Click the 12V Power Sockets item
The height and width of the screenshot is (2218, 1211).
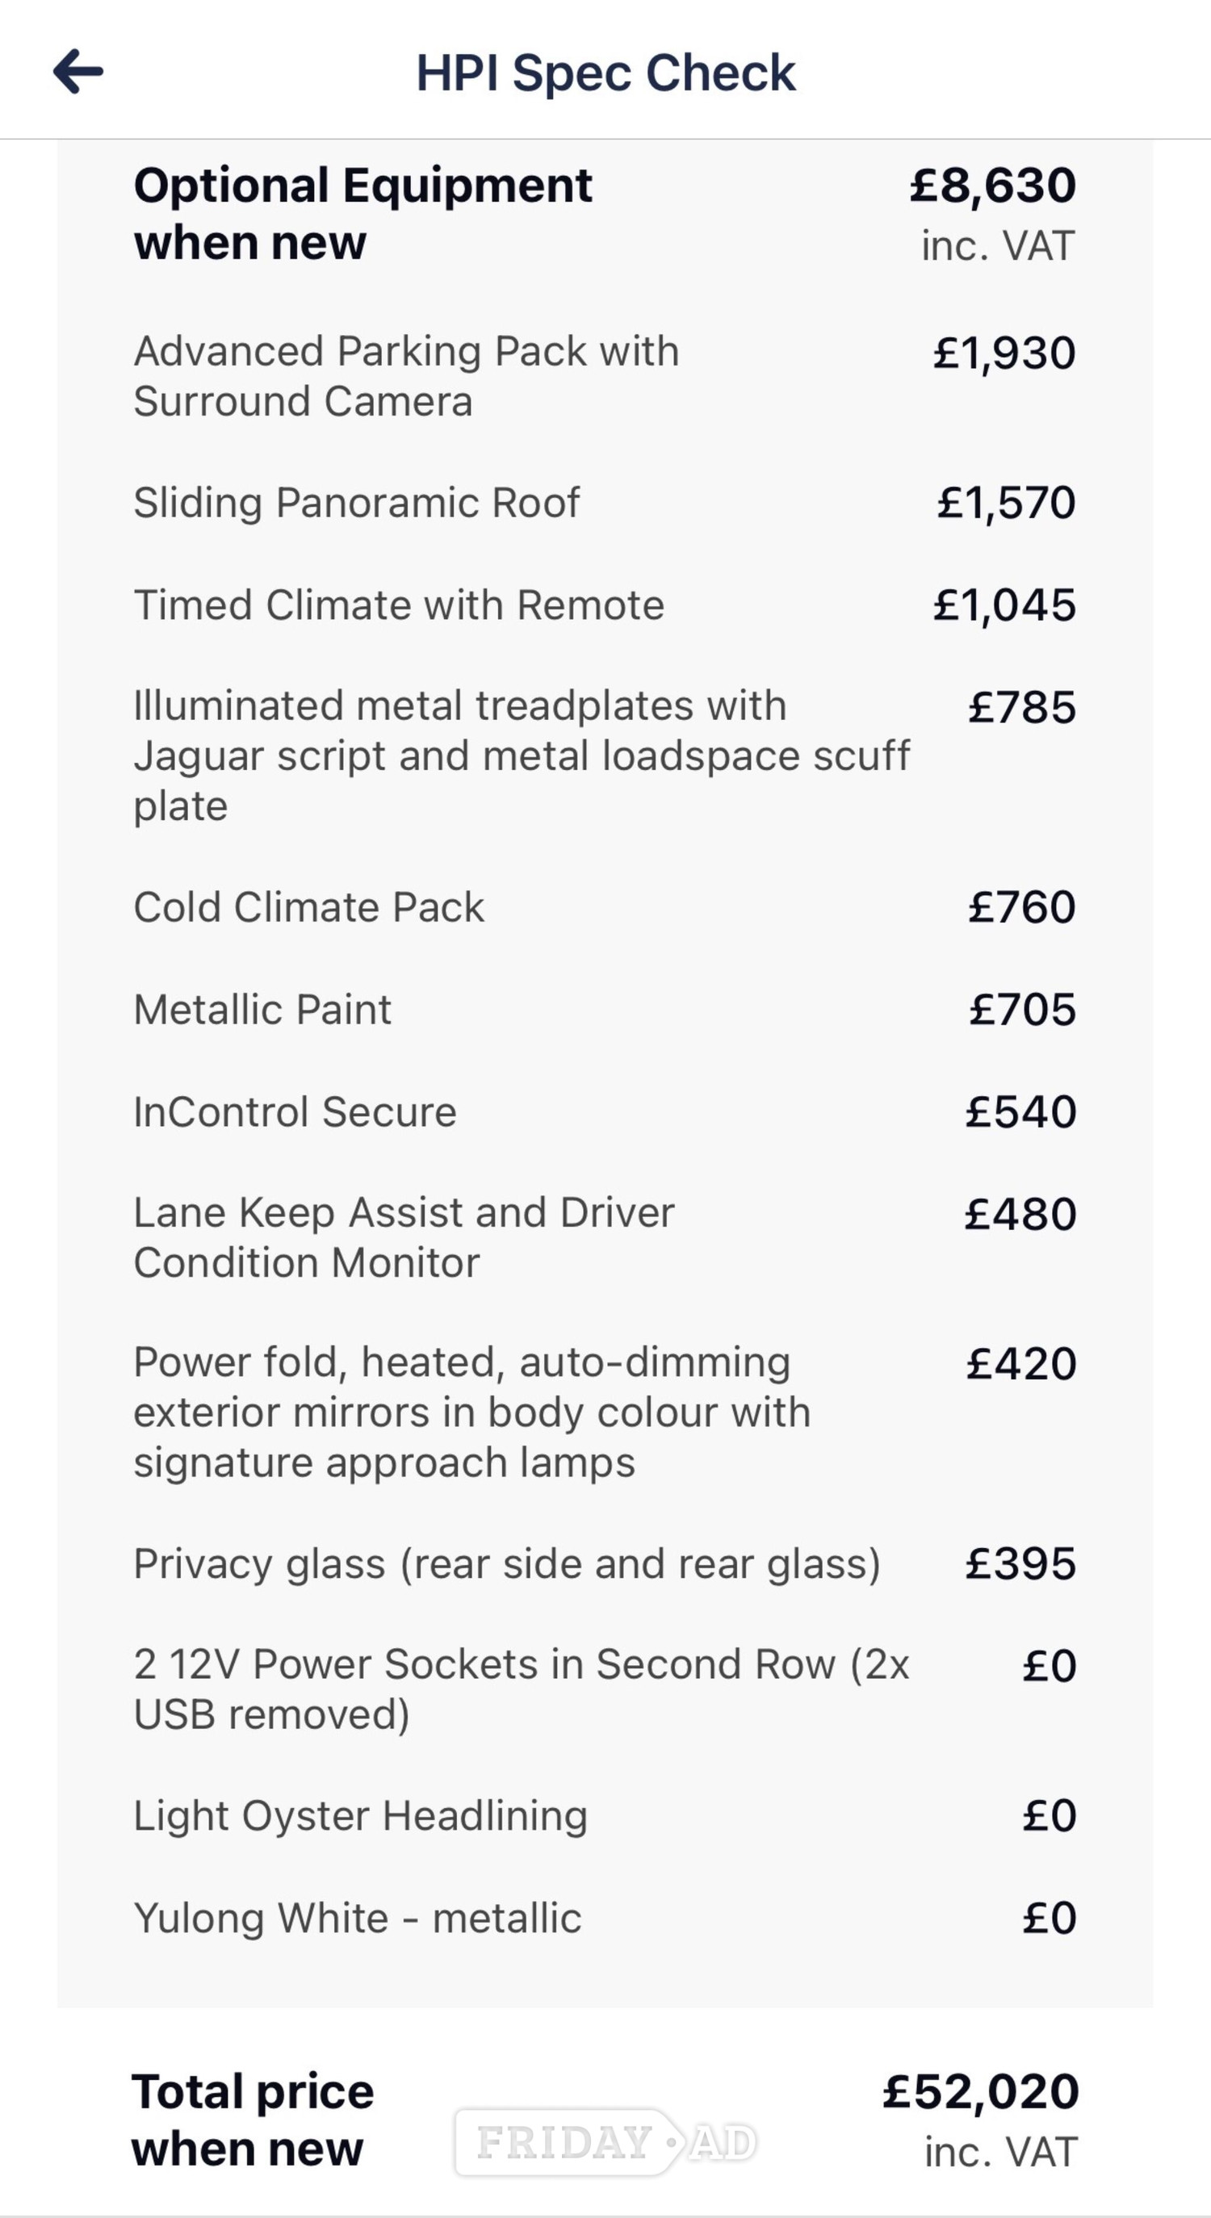coord(605,1689)
